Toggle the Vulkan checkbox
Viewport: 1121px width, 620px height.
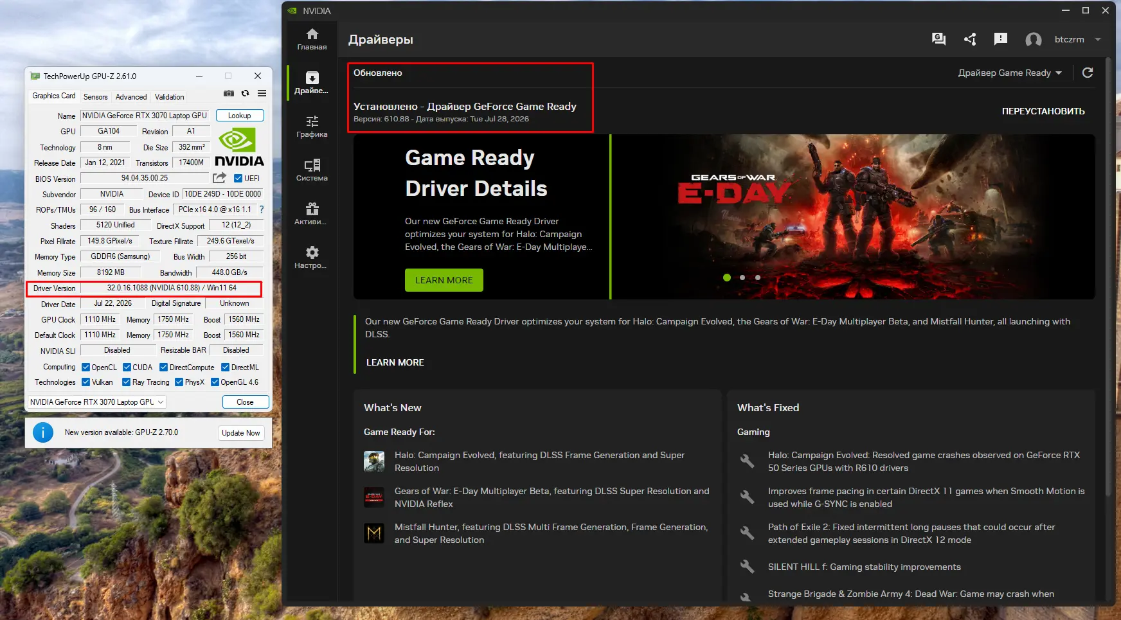[86, 382]
